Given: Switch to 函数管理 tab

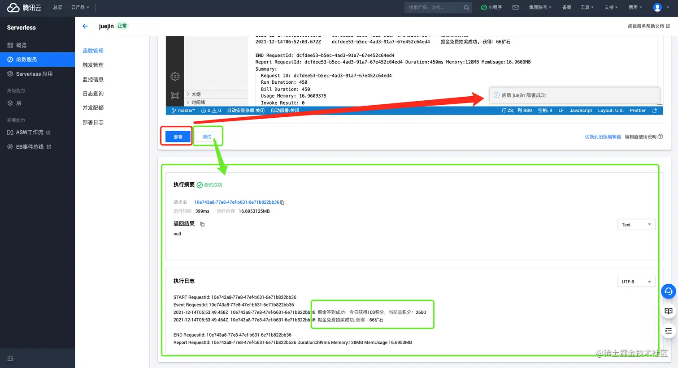Looking at the screenshot, I should pos(93,51).
